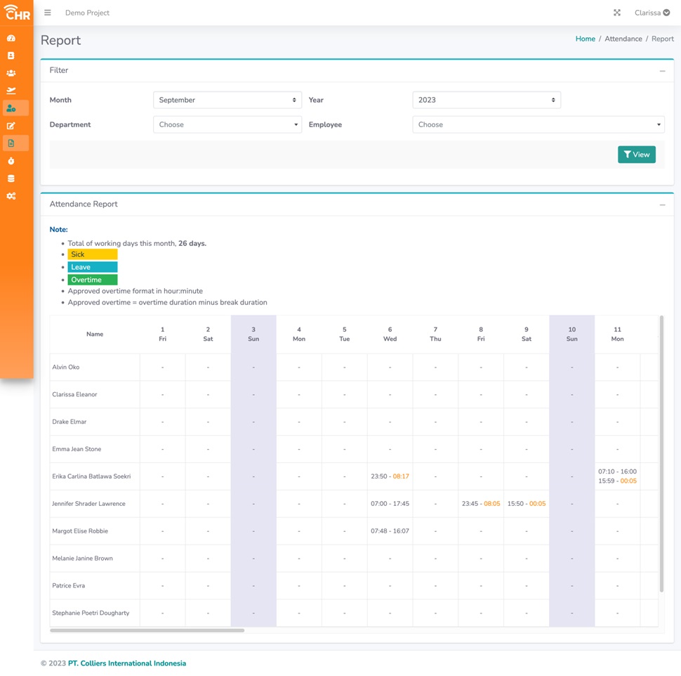This screenshot has height=676, width=681.
Task: Click the green Overtime legend swatch
Action: point(93,280)
